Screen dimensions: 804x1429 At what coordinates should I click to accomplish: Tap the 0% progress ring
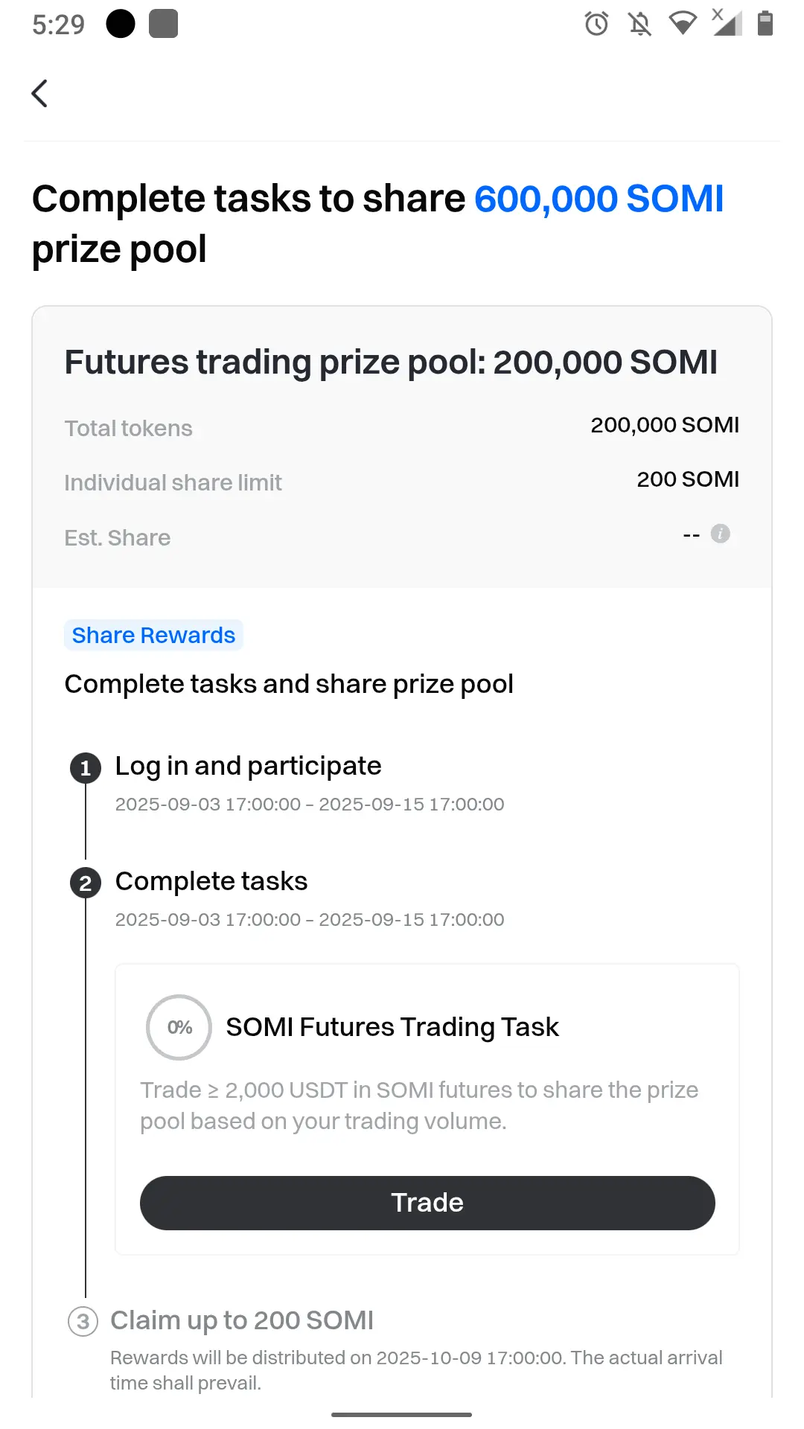click(x=179, y=1027)
